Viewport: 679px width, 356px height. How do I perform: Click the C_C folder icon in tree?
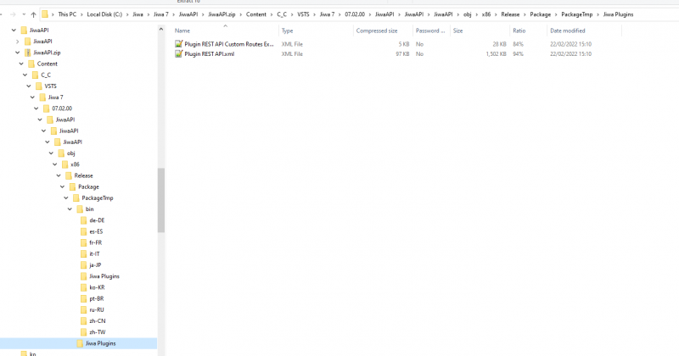35,75
